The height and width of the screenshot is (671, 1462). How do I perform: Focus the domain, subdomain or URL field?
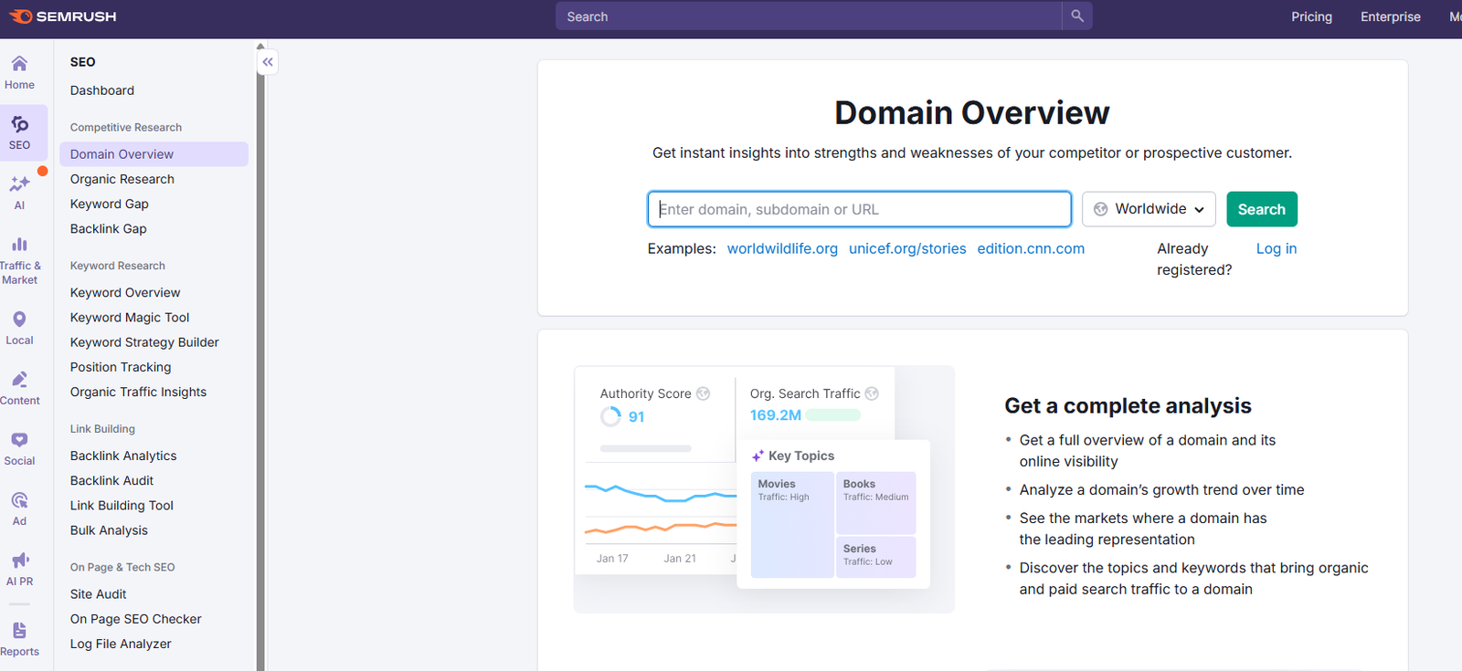(860, 209)
